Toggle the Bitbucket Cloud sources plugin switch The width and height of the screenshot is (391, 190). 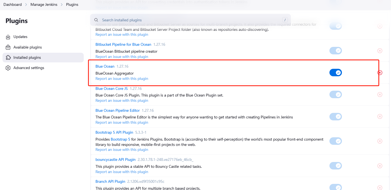pos(336,26)
